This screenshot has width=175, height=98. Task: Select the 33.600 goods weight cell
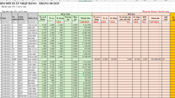tap(113, 59)
